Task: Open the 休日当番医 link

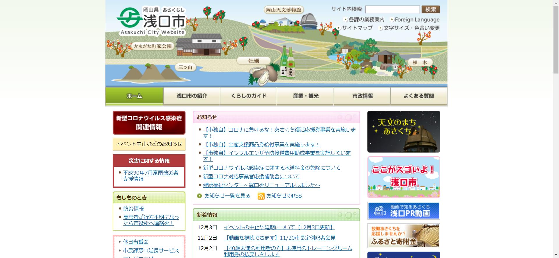Action: (135, 242)
